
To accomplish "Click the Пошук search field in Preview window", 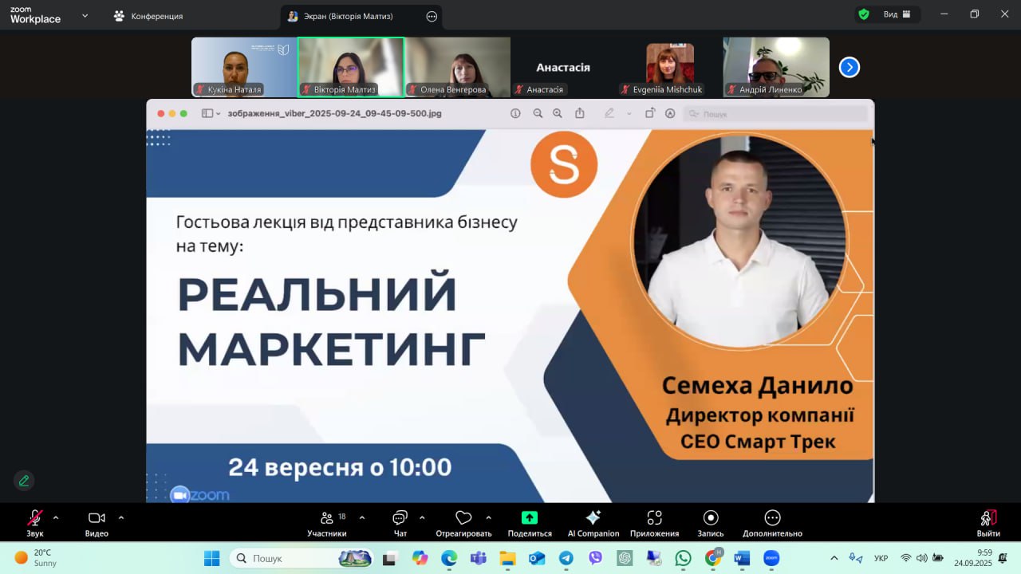I will [775, 114].
